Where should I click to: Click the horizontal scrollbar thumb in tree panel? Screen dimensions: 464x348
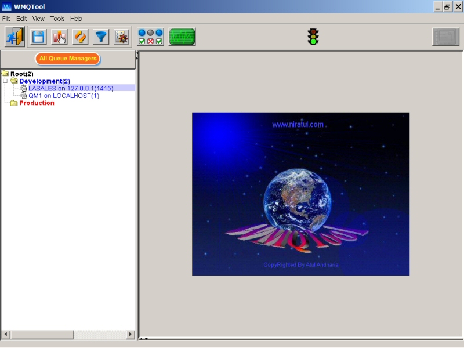pos(42,335)
